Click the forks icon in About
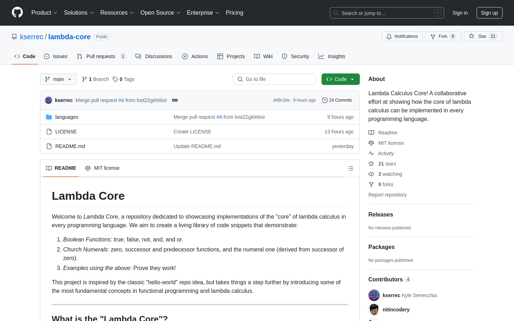 click(371, 184)
